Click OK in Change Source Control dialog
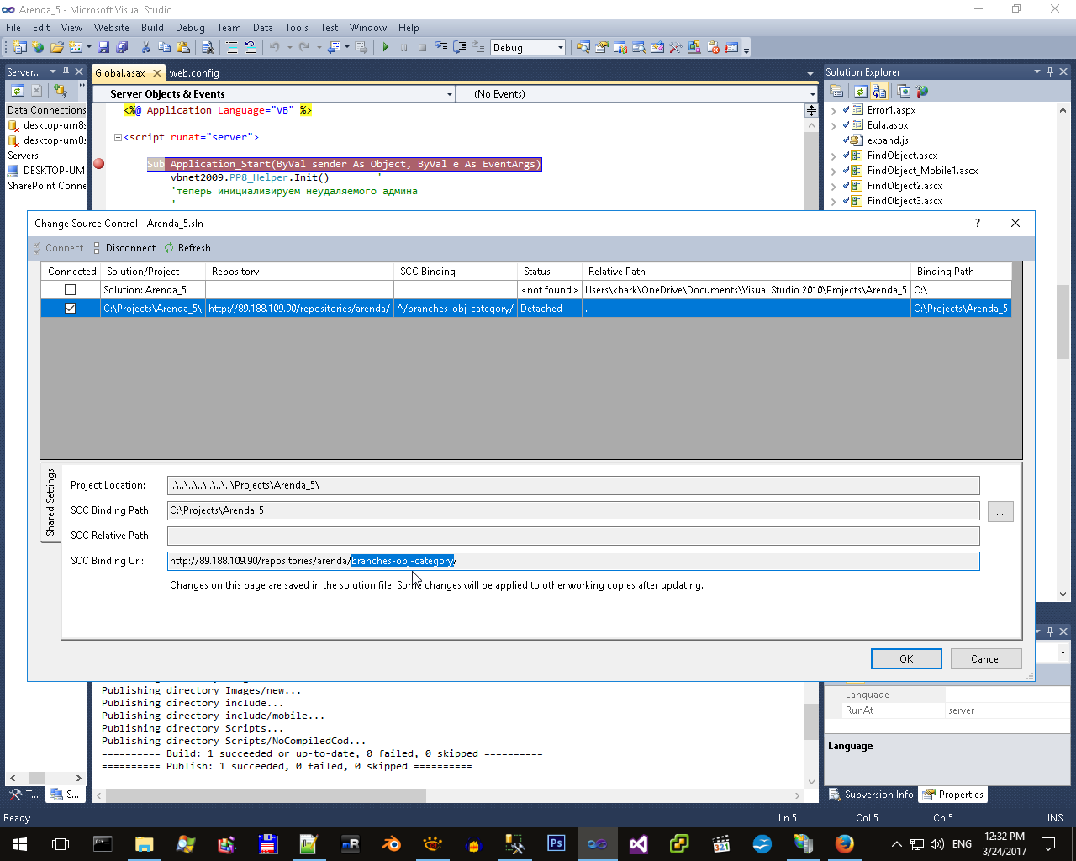The image size is (1076, 861). (x=905, y=658)
